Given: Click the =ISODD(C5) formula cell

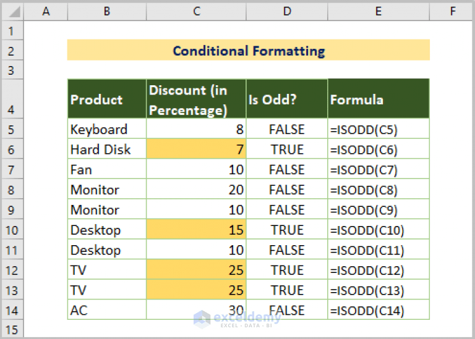Looking at the screenshot, I should [x=379, y=129].
